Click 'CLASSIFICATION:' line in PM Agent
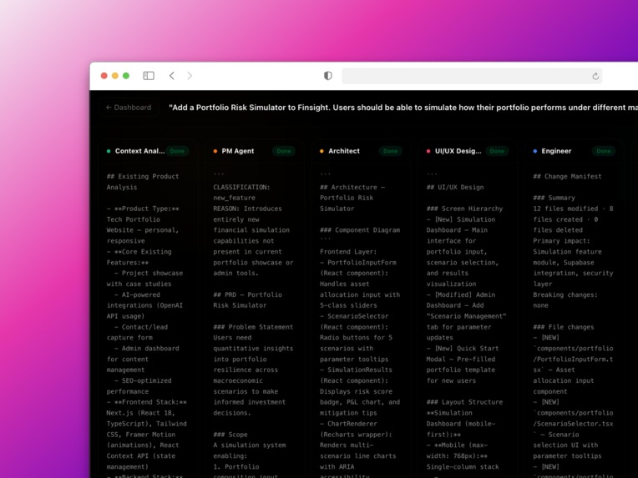 (x=241, y=188)
